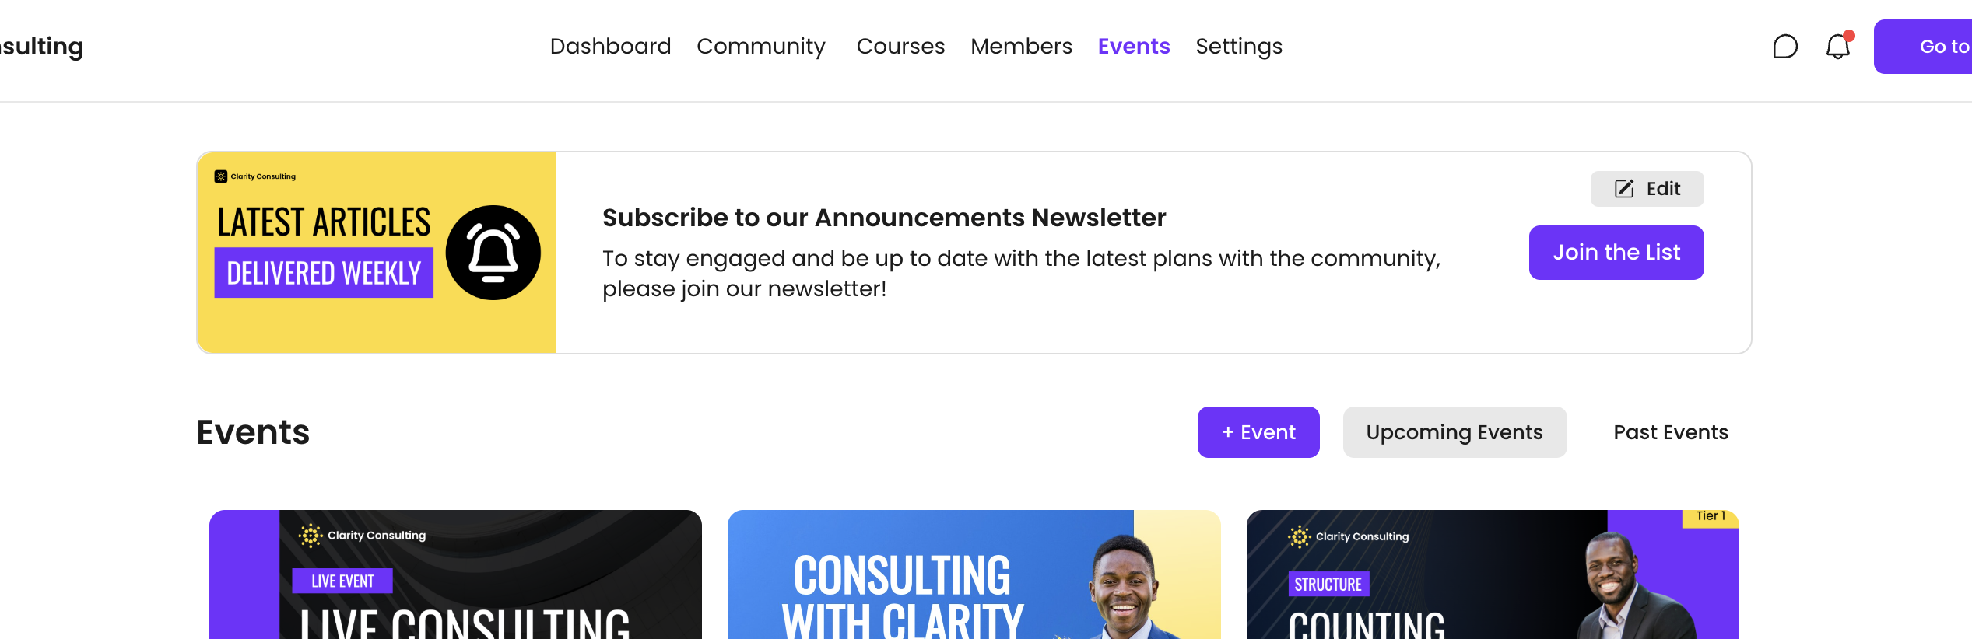
Task: Click the Tier 1 badge on event card
Action: (x=1710, y=517)
